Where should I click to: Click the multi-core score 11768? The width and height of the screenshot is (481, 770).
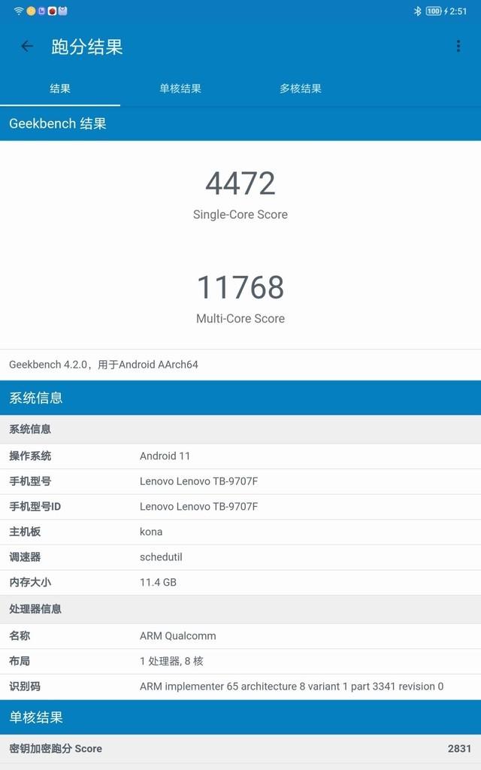(x=240, y=287)
